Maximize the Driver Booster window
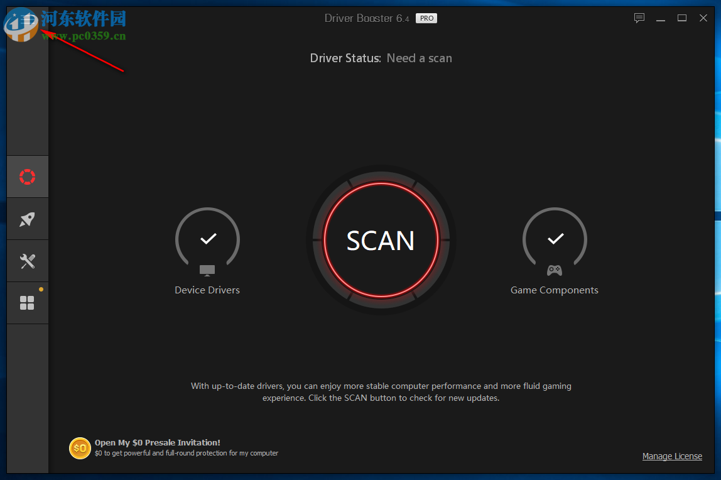The image size is (721, 480). pos(682,18)
